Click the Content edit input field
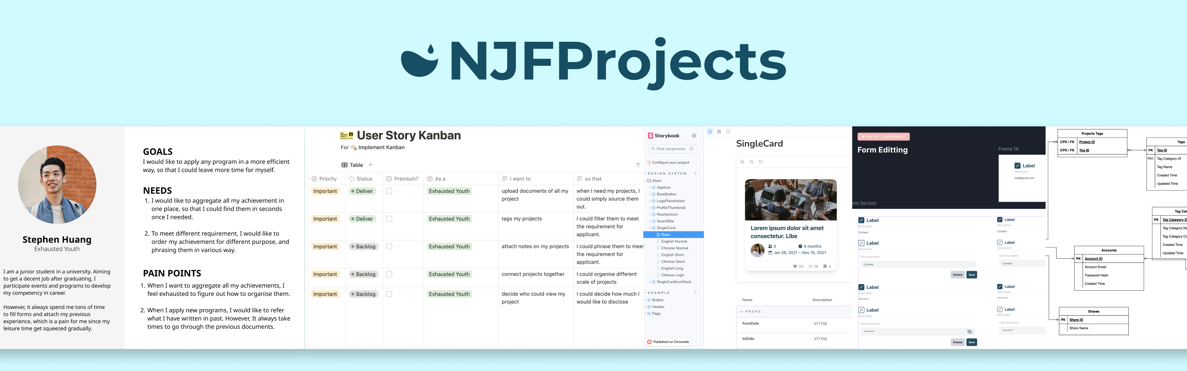The height and width of the screenshot is (371, 1187). tap(918, 265)
